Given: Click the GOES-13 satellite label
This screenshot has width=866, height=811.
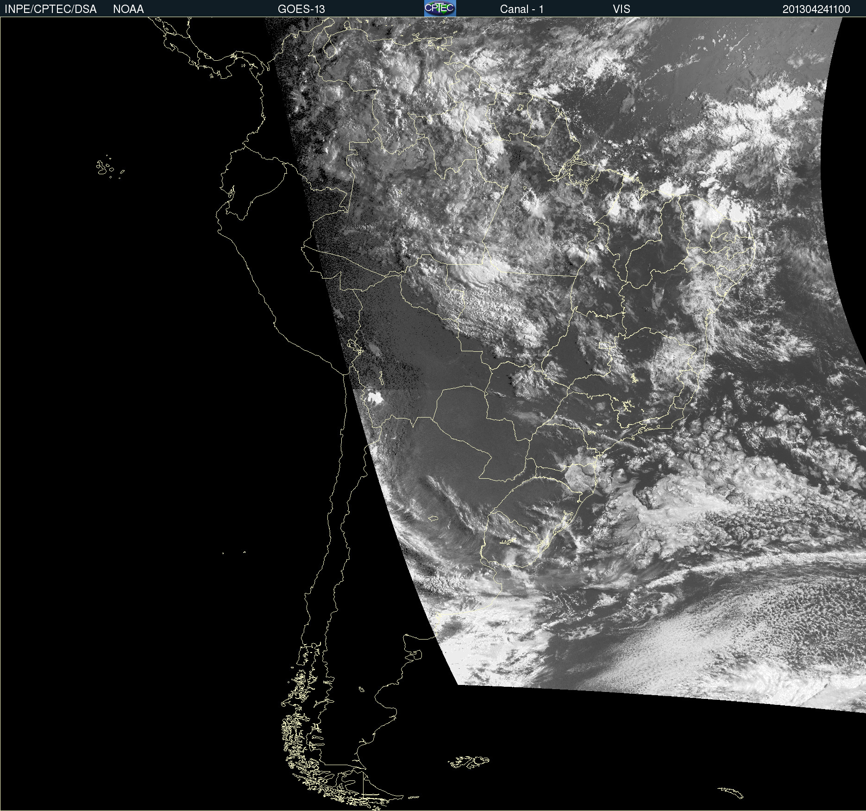Looking at the screenshot, I should click(301, 9).
